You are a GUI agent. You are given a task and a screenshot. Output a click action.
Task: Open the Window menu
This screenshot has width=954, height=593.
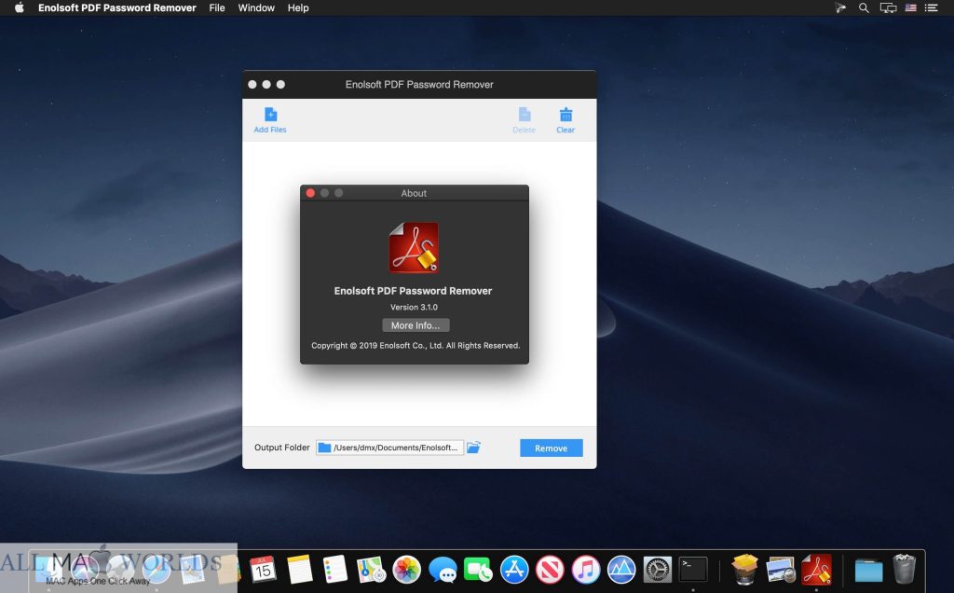coord(256,7)
